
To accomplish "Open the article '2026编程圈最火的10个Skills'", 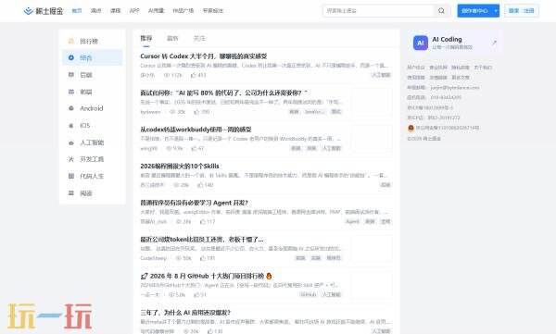I will point(180,167).
